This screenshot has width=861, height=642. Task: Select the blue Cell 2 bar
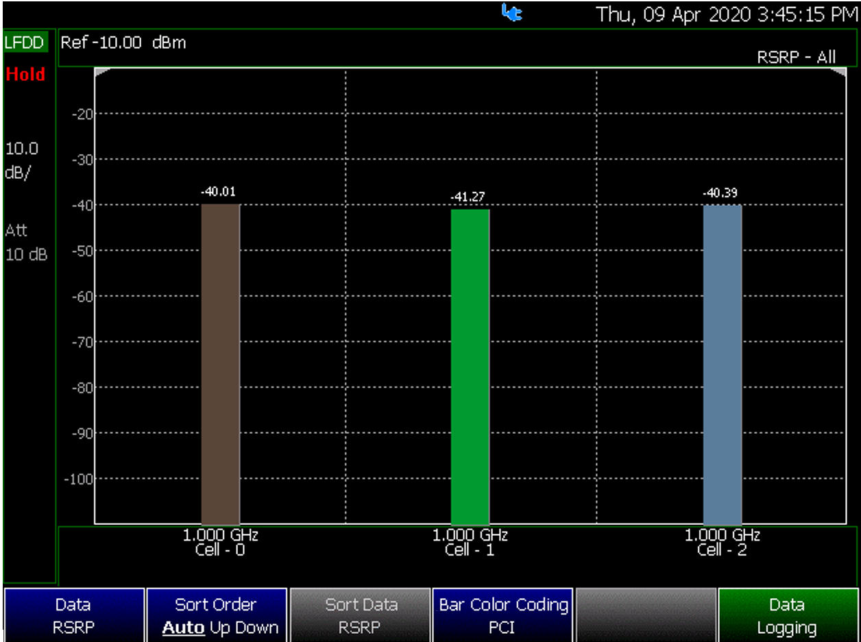tap(723, 365)
